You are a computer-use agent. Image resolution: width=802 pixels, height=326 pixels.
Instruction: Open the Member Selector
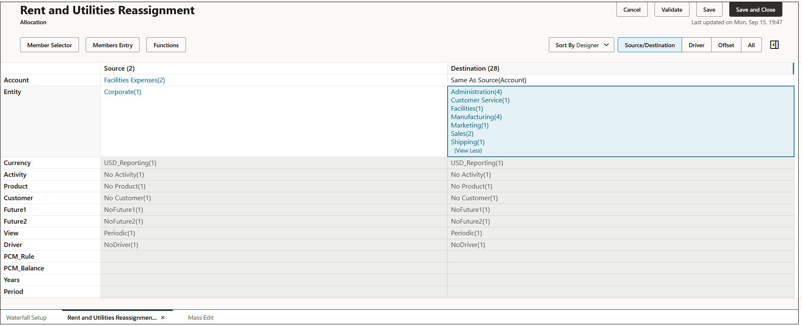[49, 45]
